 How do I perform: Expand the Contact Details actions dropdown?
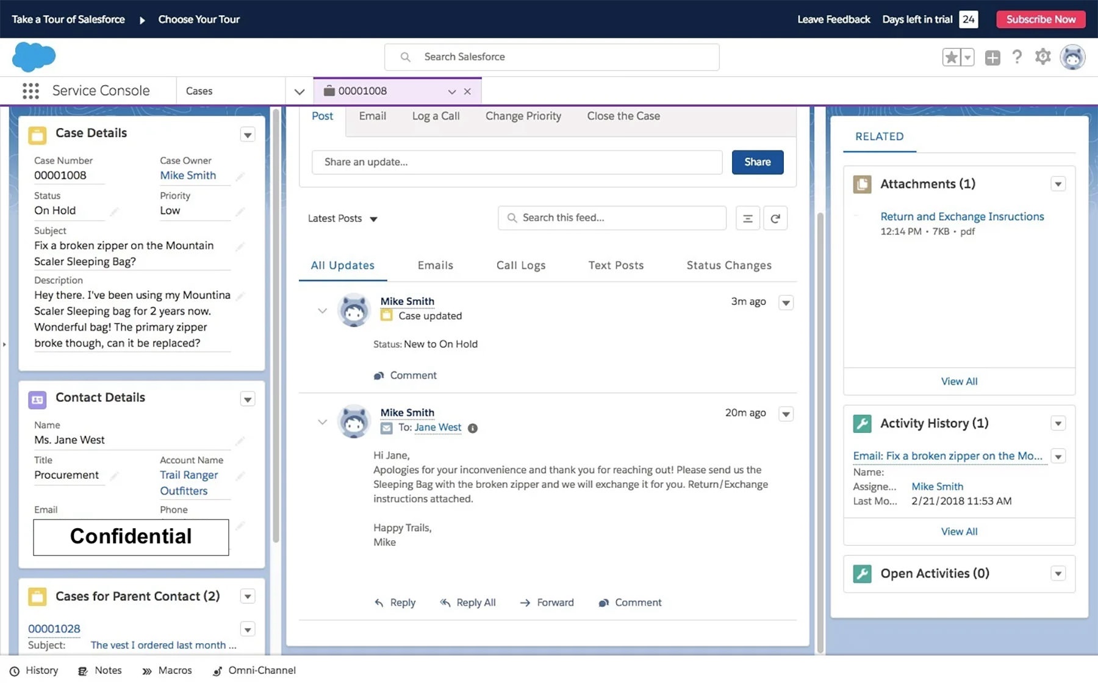click(x=248, y=399)
